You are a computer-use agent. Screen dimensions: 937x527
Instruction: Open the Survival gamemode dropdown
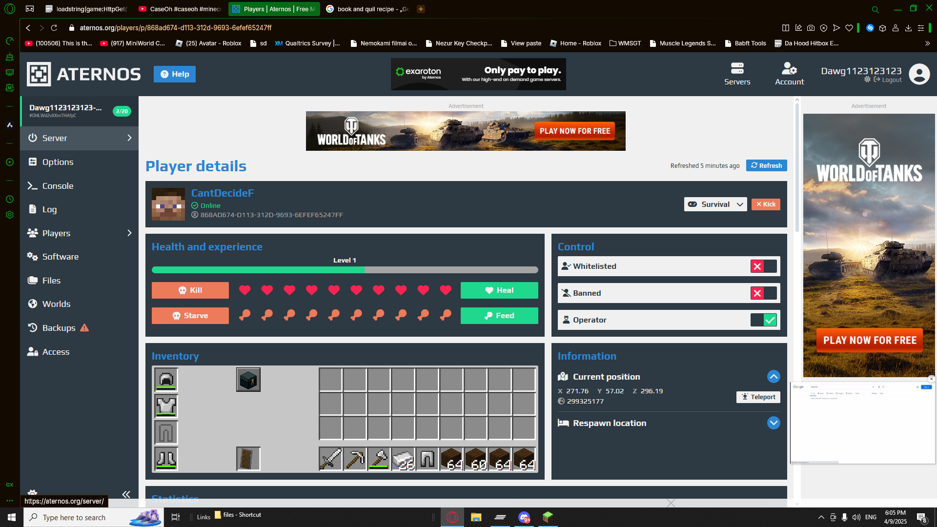[x=715, y=204]
